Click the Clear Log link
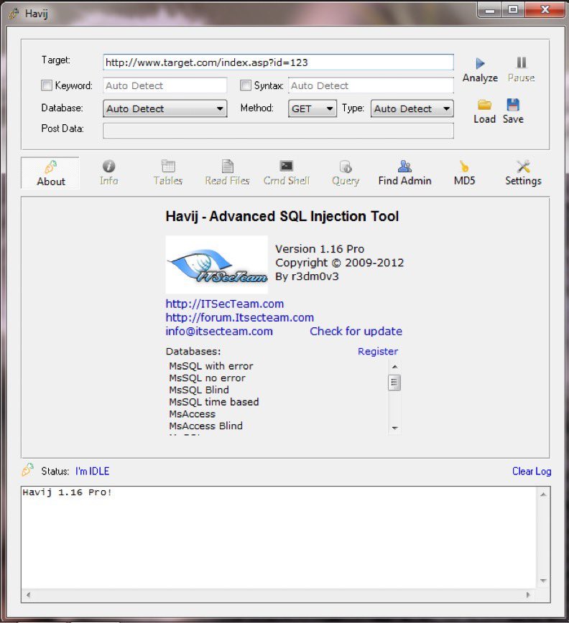 (x=532, y=472)
